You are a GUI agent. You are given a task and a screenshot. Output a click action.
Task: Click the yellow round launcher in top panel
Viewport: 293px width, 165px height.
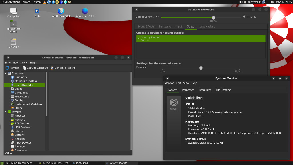[57, 2]
